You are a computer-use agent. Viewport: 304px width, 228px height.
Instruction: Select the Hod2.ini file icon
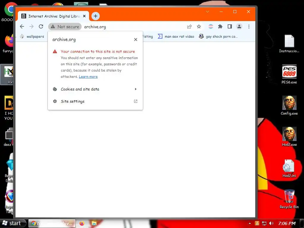tap(289, 169)
